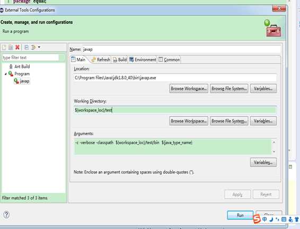Click the type filter text field
The height and width of the screenshot is (229, 300).
point(30,58)
